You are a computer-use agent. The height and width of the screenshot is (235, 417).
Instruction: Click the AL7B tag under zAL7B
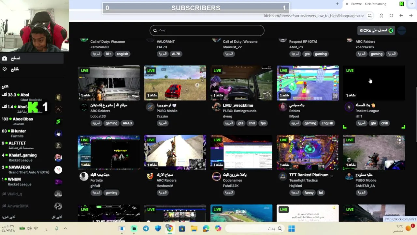[176, 54]
